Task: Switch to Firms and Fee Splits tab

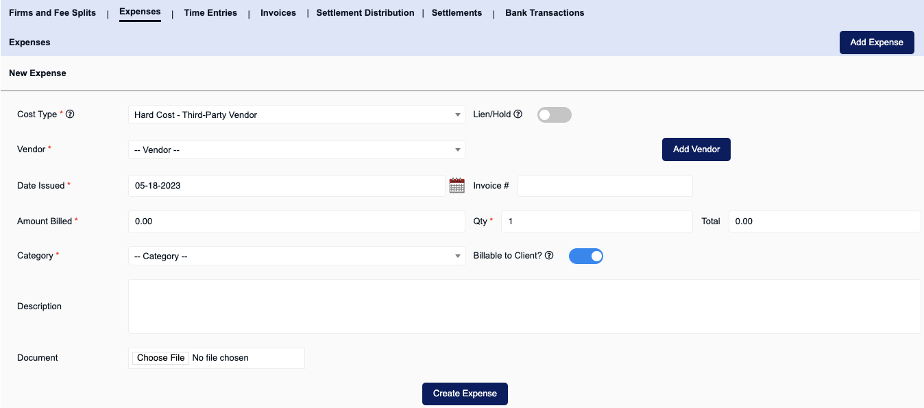Action: point(53,13)
